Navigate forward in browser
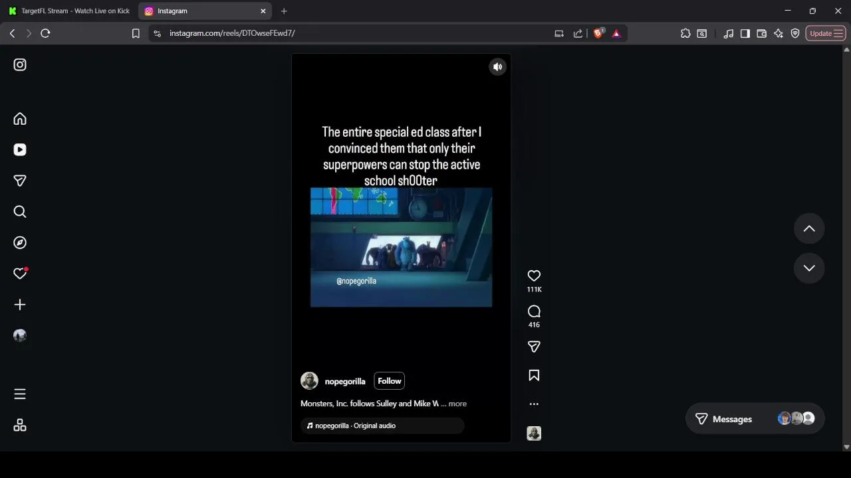851x478 pixels. click(x=29, y=33)
